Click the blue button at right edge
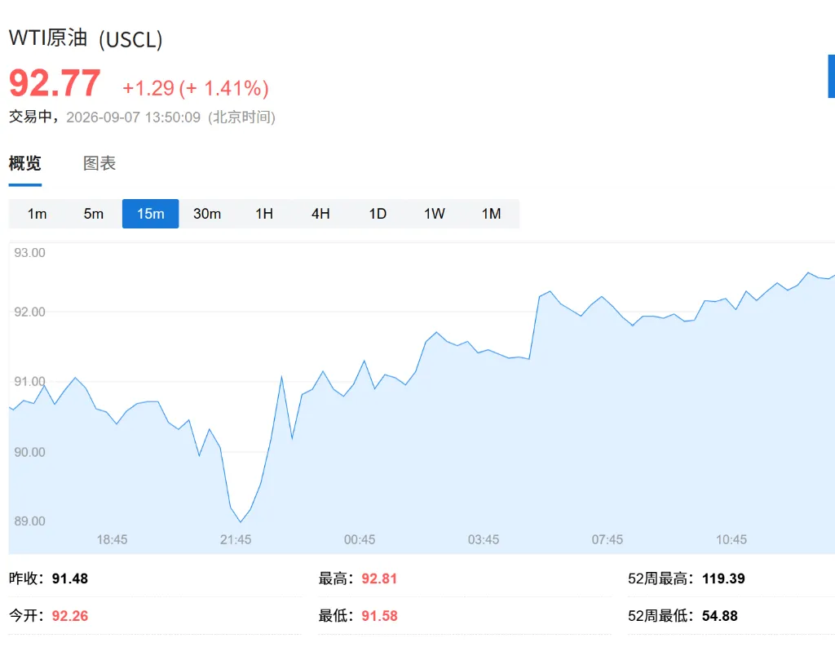Screen dimensions: 835x647 point(831,76)
